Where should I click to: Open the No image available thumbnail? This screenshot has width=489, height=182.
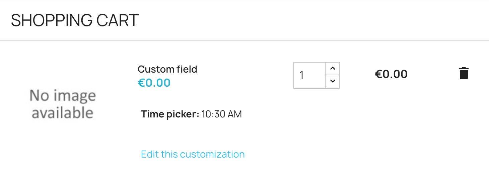63,104
